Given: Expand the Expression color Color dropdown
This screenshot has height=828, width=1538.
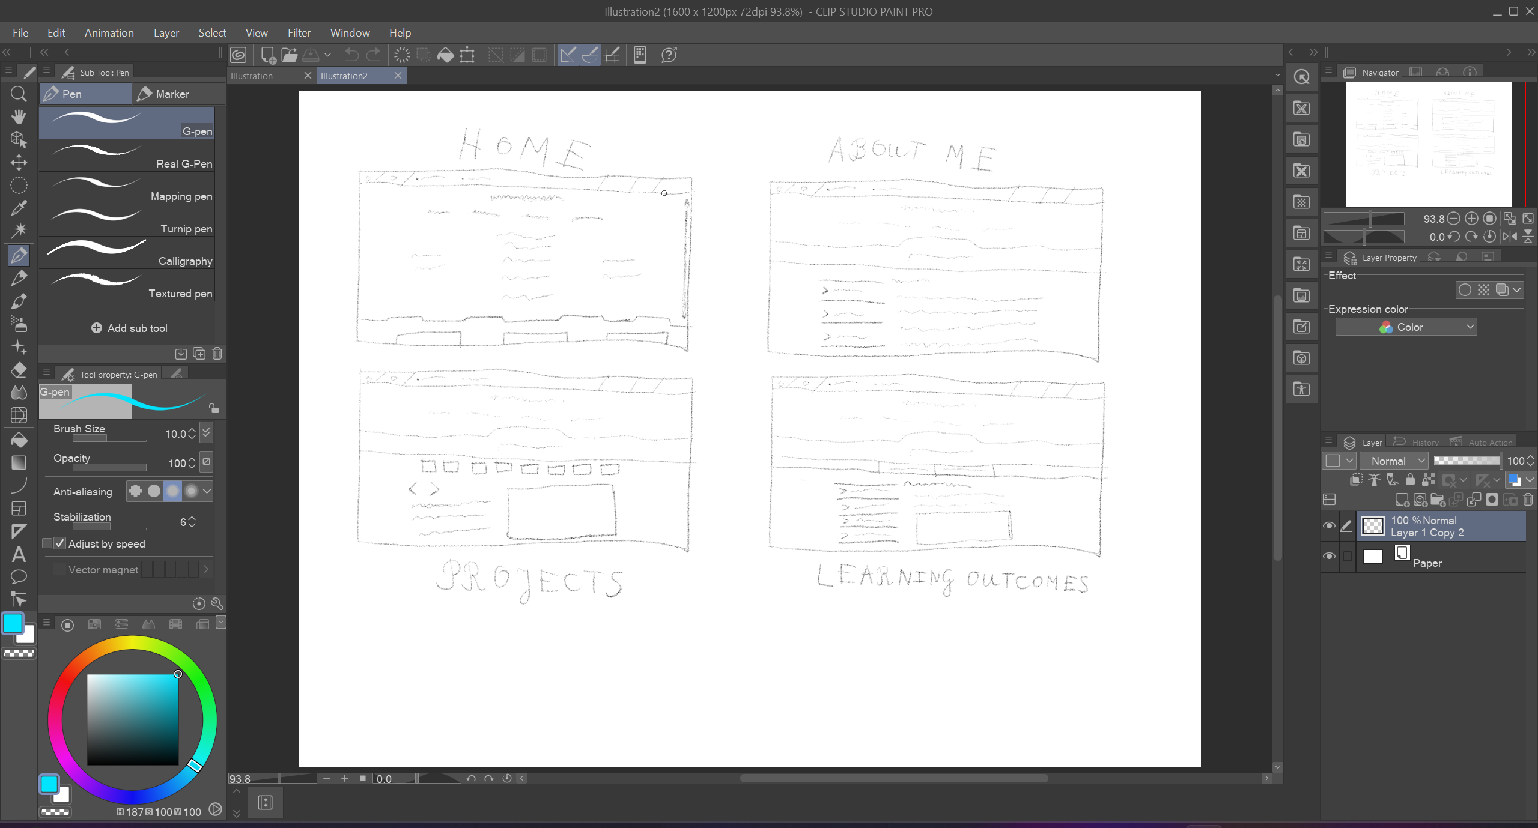Looking at the screenshot, I should point(1406,327).
